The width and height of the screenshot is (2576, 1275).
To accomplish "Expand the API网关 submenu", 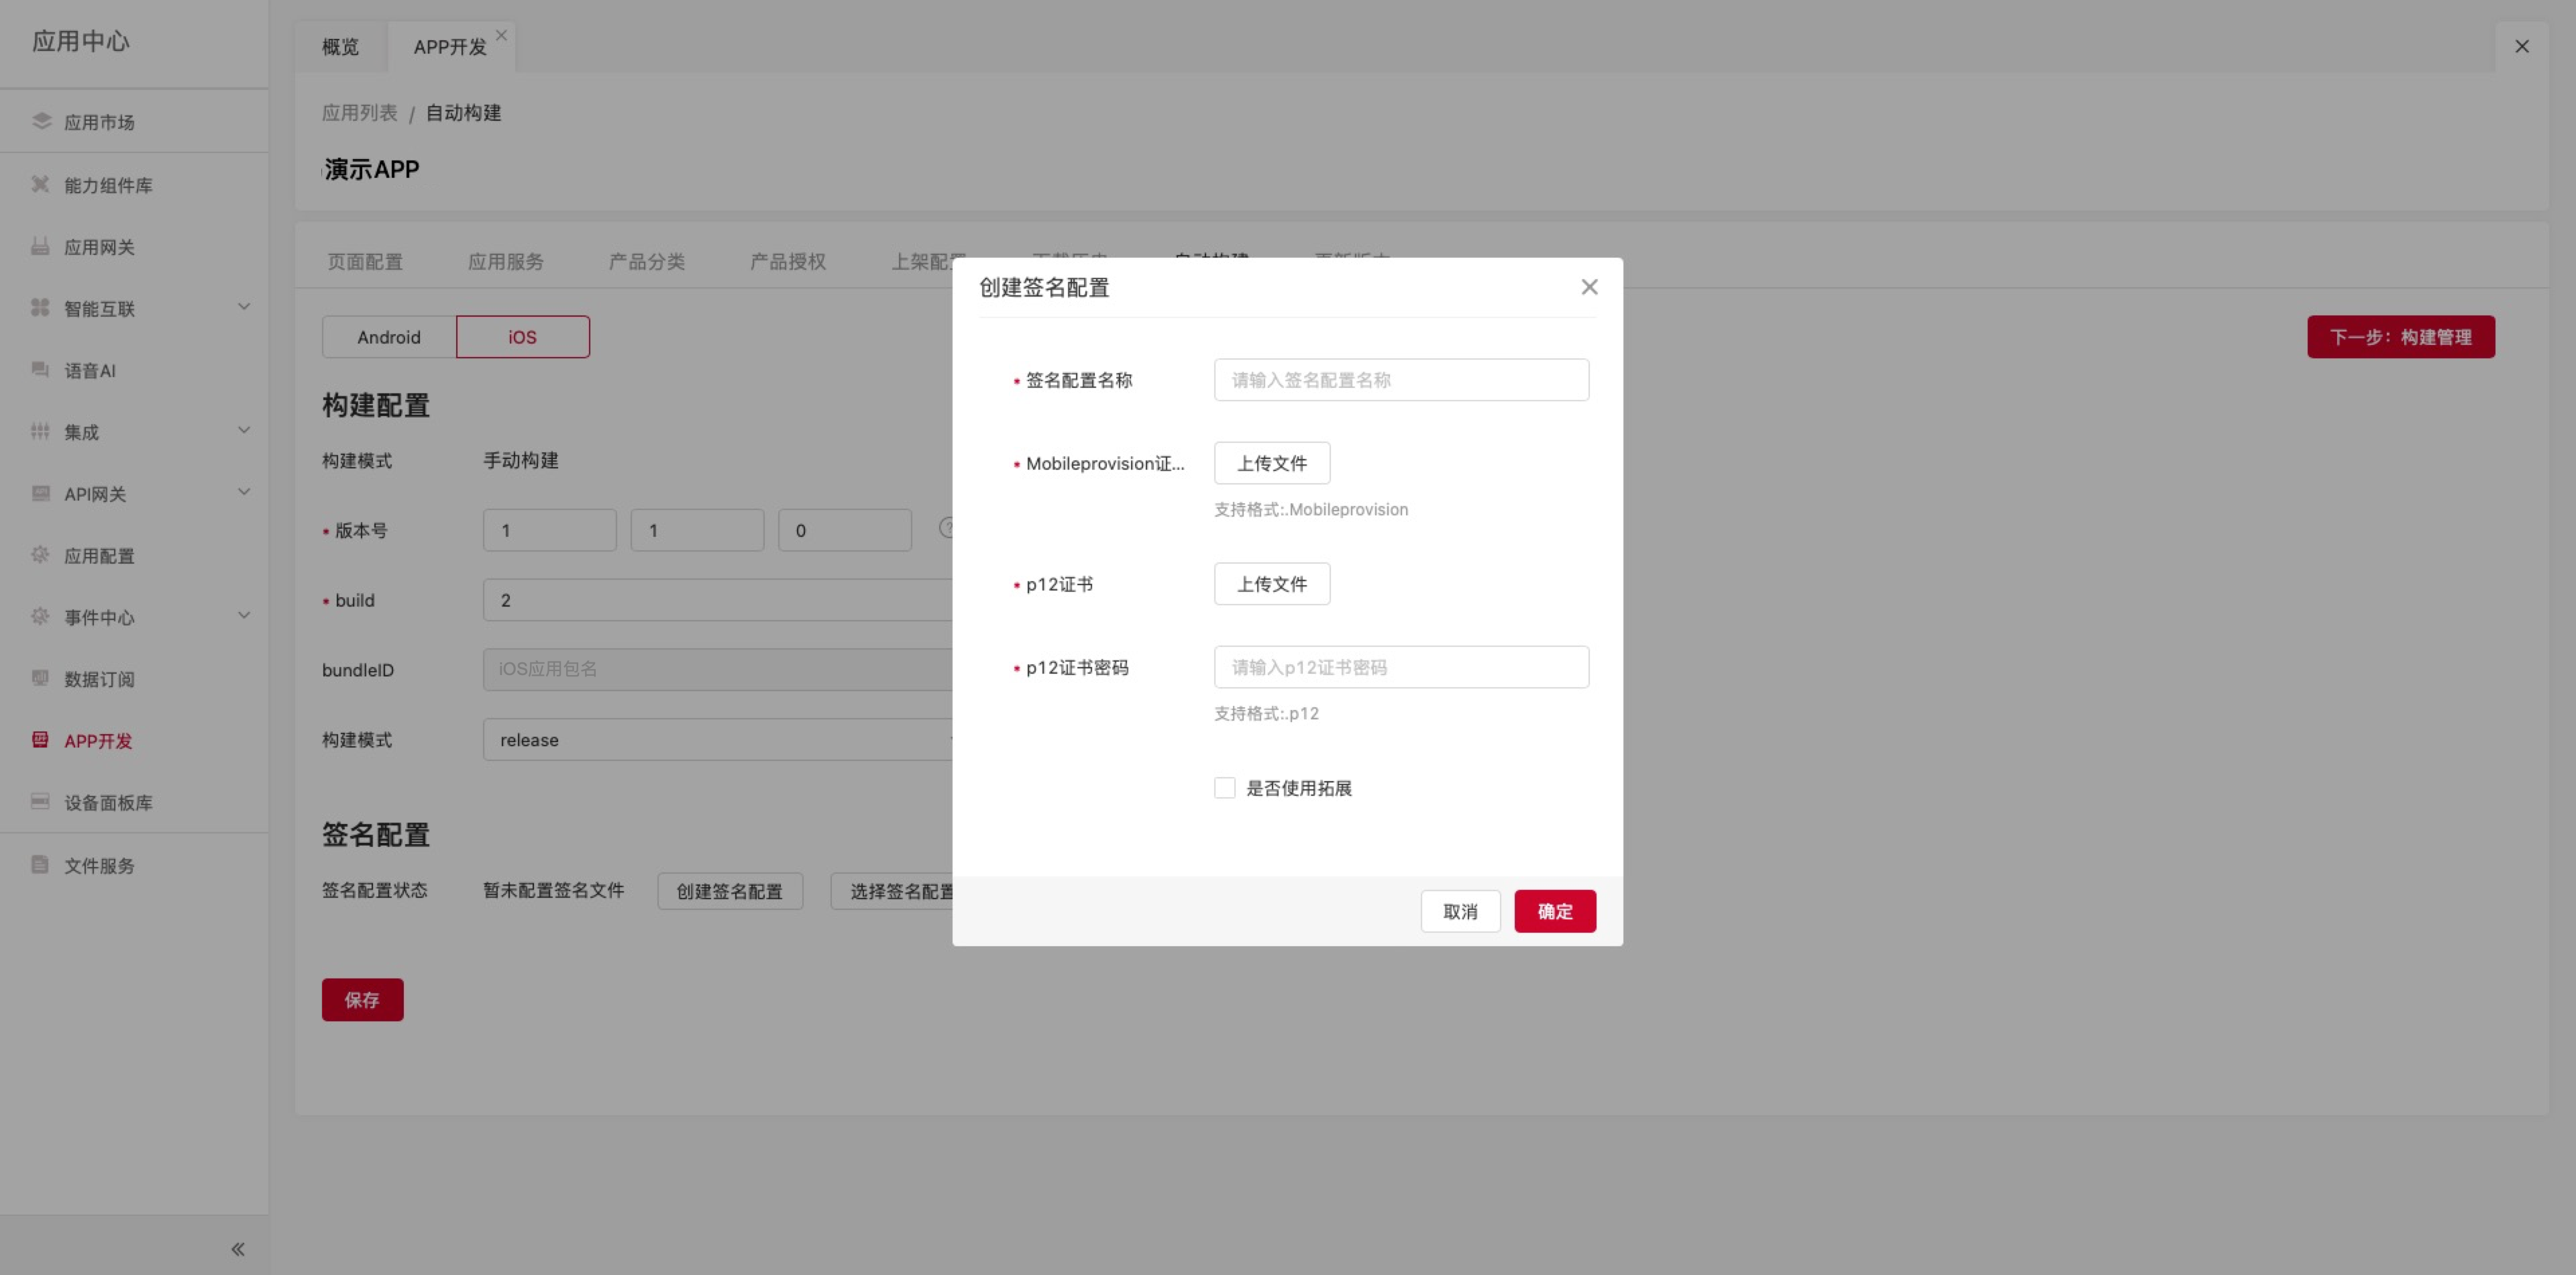I will 243,492.
